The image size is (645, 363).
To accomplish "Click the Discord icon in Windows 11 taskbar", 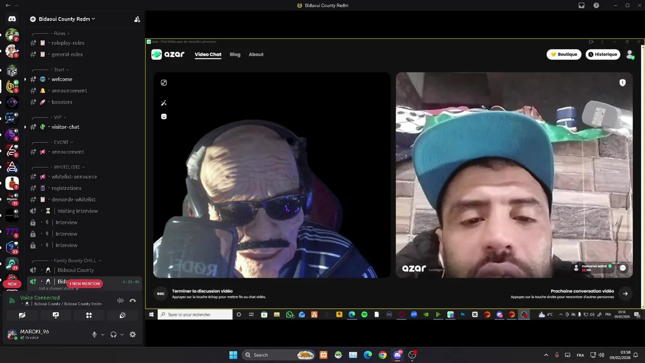I will tap(398, 355).
